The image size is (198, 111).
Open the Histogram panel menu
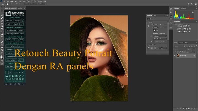pyautogui.click(x=197, y=8)
